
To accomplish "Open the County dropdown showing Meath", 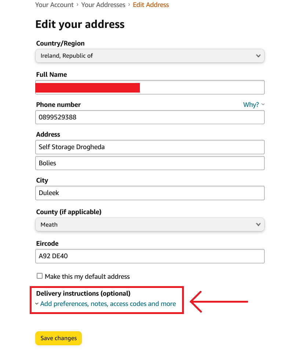I will tap(150, 224).
